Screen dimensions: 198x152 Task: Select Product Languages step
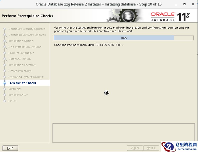click(21, 53)
